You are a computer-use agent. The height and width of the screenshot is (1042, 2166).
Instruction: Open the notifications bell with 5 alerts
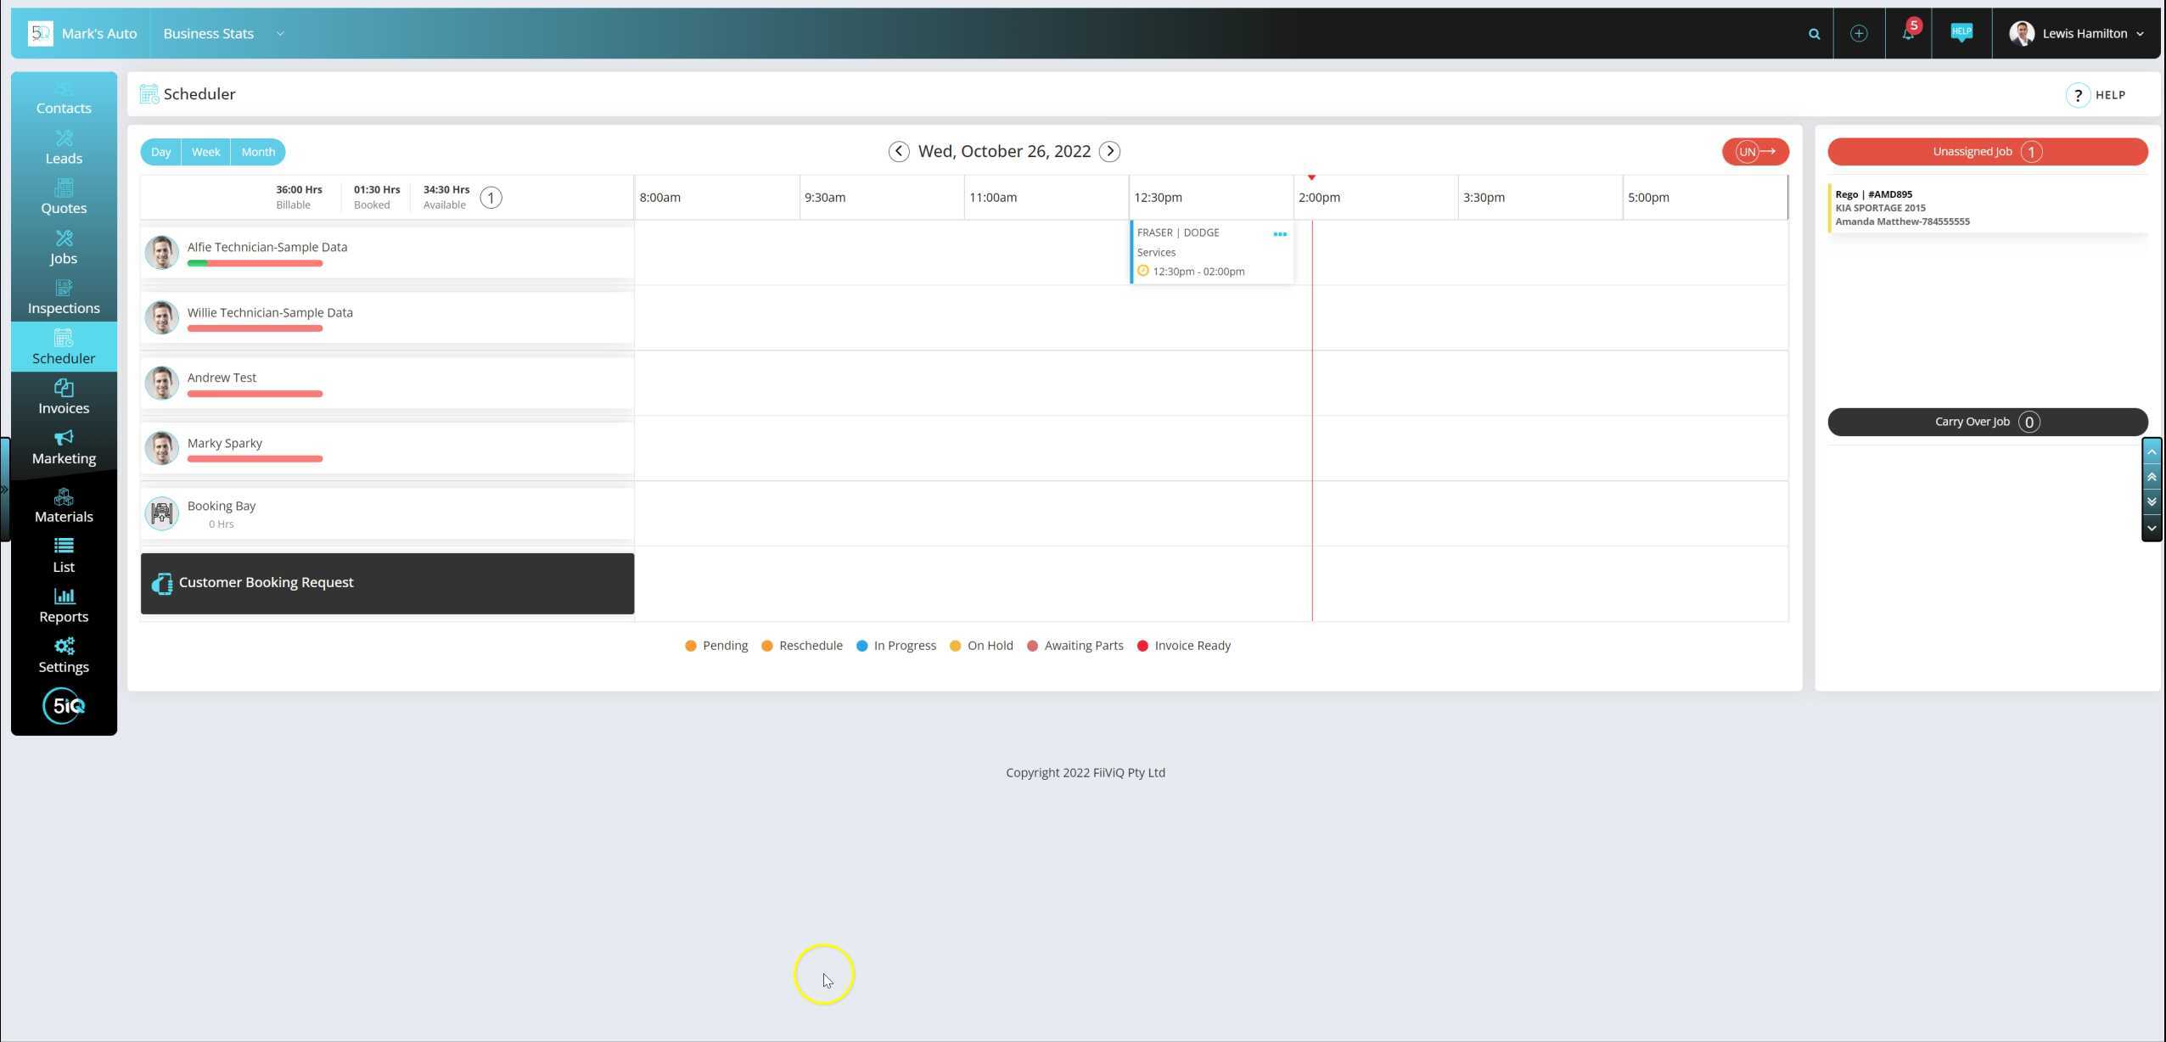coord(1908,33)
